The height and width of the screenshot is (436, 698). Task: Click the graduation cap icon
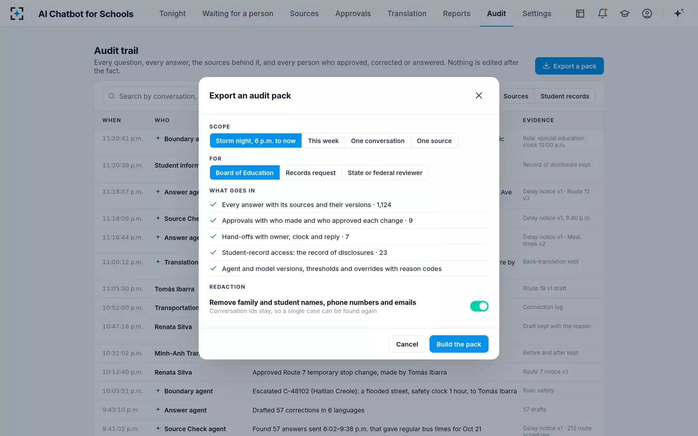[x=625, y=14]
